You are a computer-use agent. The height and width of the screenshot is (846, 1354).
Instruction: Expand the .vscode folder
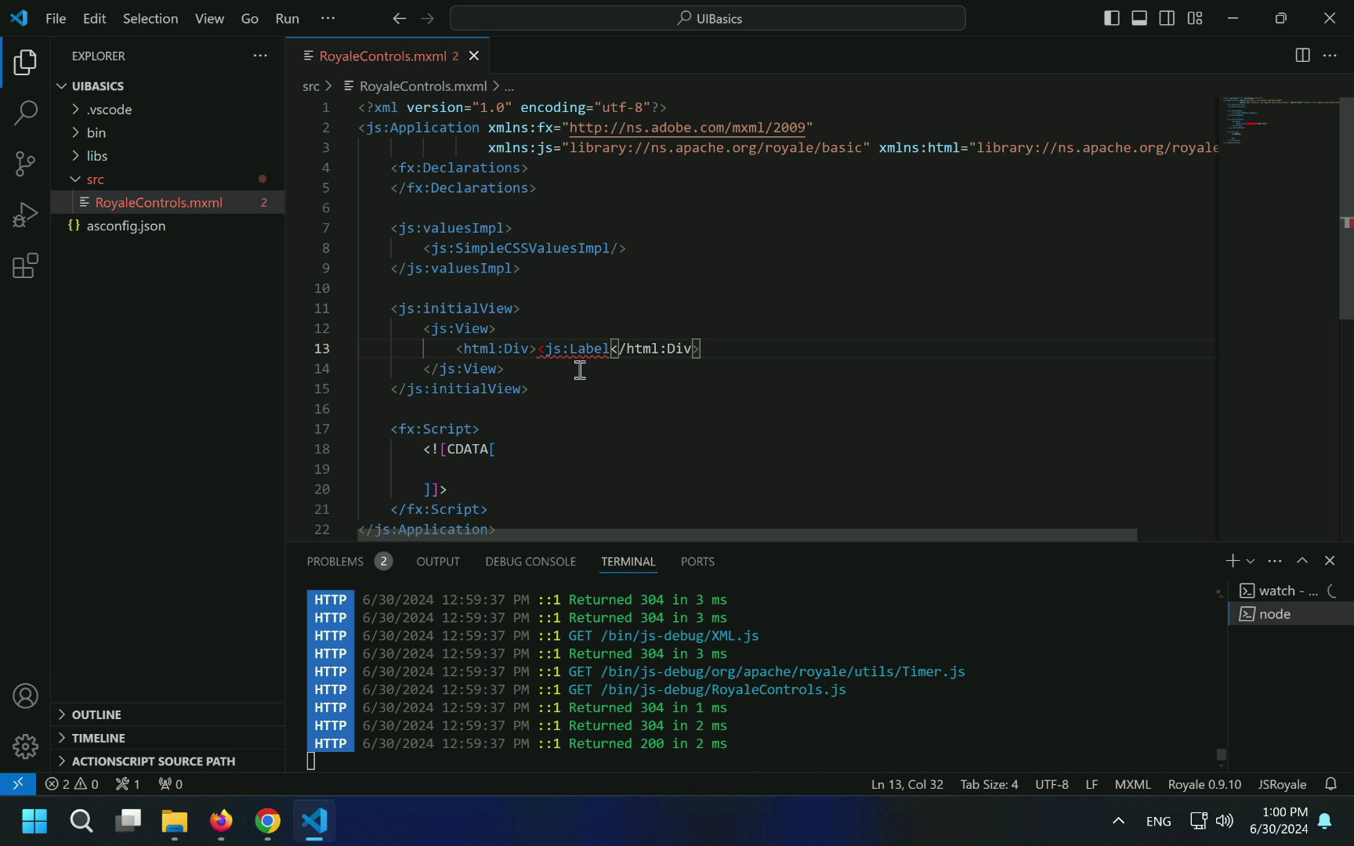pyautogui.click(x=168, y=110)
